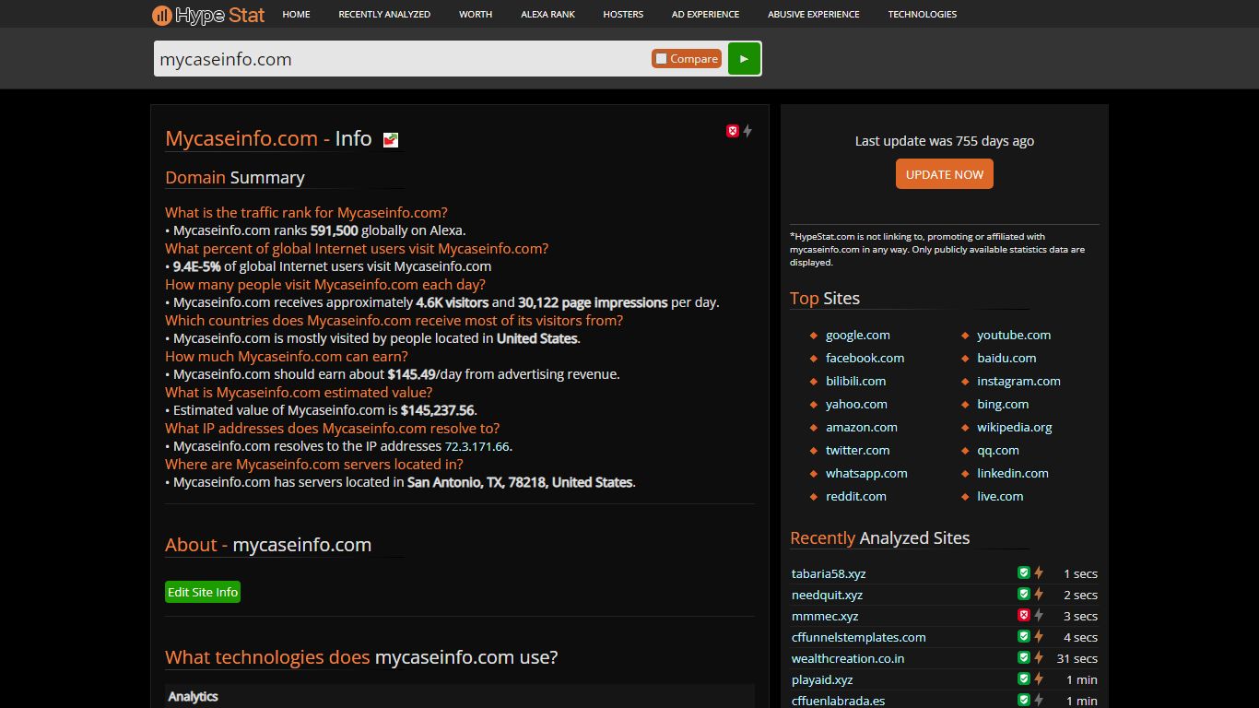Click the HOSTERS navigation link
This screenshot has height=708, width=1259.
click(622, 14)
